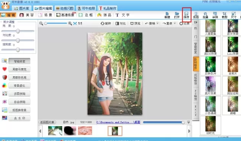Select the 边框 frame category
The image size is (241, 141).
(x=86, y=15)
